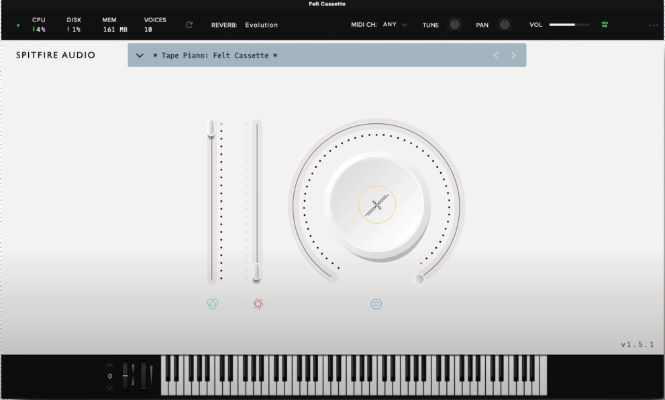Click the green output level meter icon
This screenshot has width=665, height=400.
(605, 25)
